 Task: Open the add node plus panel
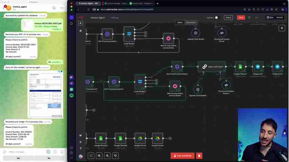(282, 28)
